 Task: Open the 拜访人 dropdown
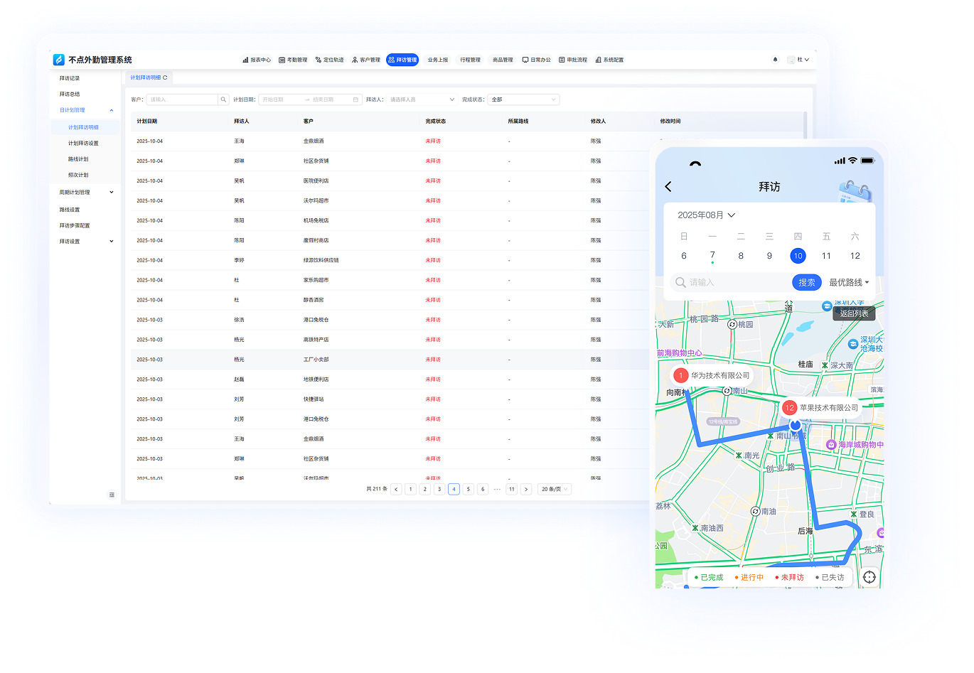(x=422, y=99)
